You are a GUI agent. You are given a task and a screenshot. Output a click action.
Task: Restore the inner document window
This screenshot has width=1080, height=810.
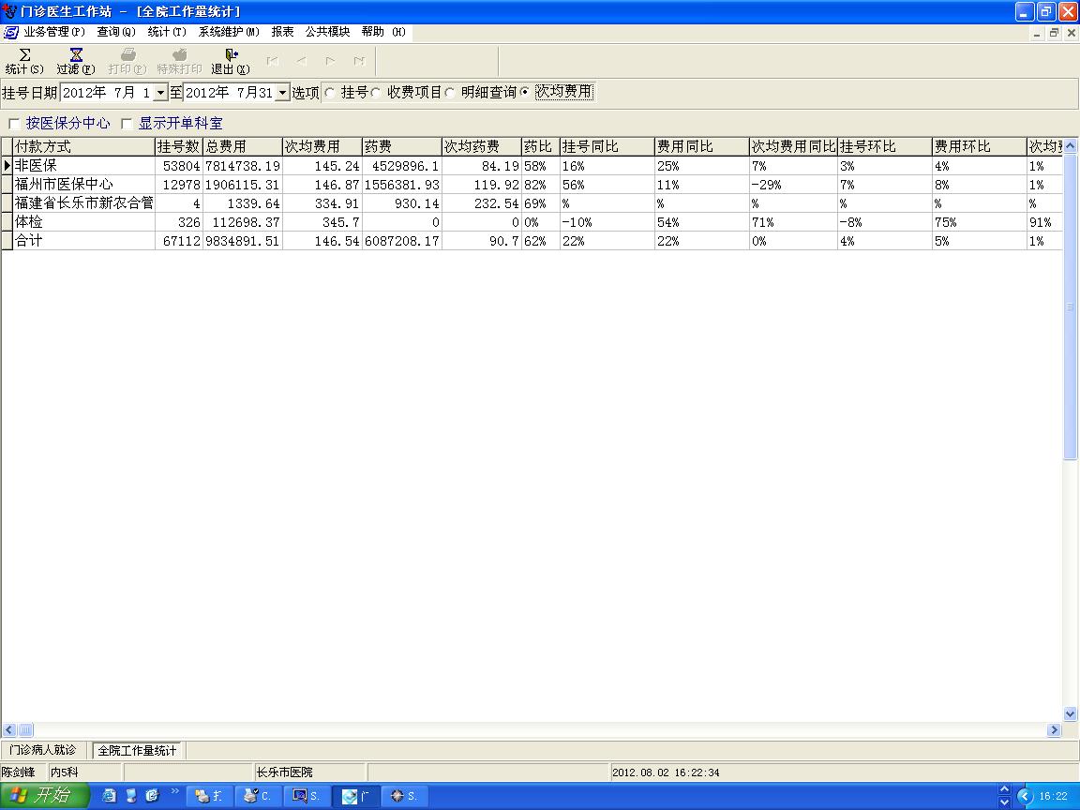pyautogui.click(x=1054, y=33)
